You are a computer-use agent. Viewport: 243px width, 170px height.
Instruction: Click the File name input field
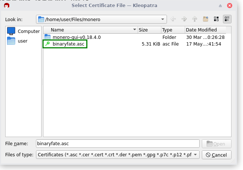[118, 144]
